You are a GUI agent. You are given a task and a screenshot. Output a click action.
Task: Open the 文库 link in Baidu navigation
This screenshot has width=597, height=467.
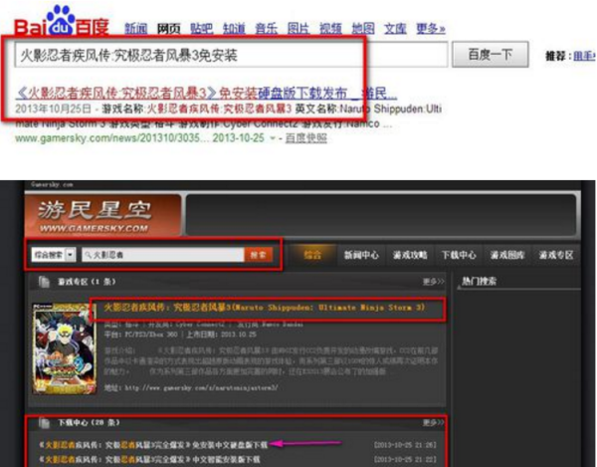[x=395, y=29]
